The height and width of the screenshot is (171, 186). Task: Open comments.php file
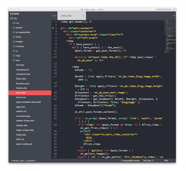coord(23,74)
